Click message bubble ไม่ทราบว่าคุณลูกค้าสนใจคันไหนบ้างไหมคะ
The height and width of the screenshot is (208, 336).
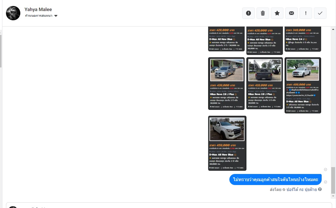[x=275, y=180]
